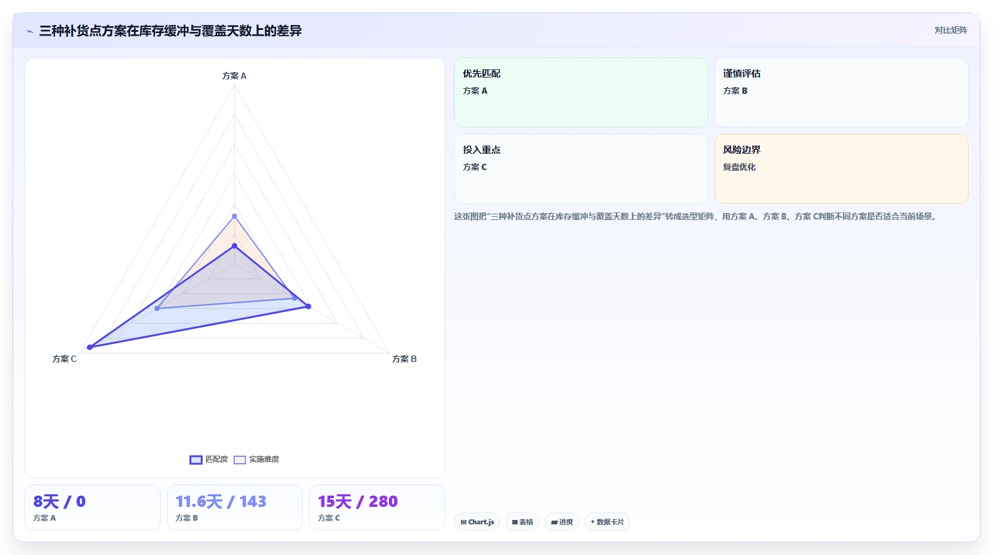Click the description paragraph starting 这张图把
Screen dimensions: 993x555
tap(696, 216)
